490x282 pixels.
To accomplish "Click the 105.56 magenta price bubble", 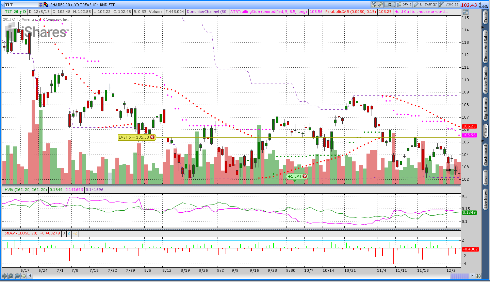I will (x=469, y=135).
